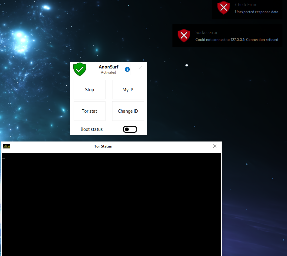Viewport: 287px width, 256px height.
Task: Click the "Activated" status text in AnonSurf
Action: [108, 72]
